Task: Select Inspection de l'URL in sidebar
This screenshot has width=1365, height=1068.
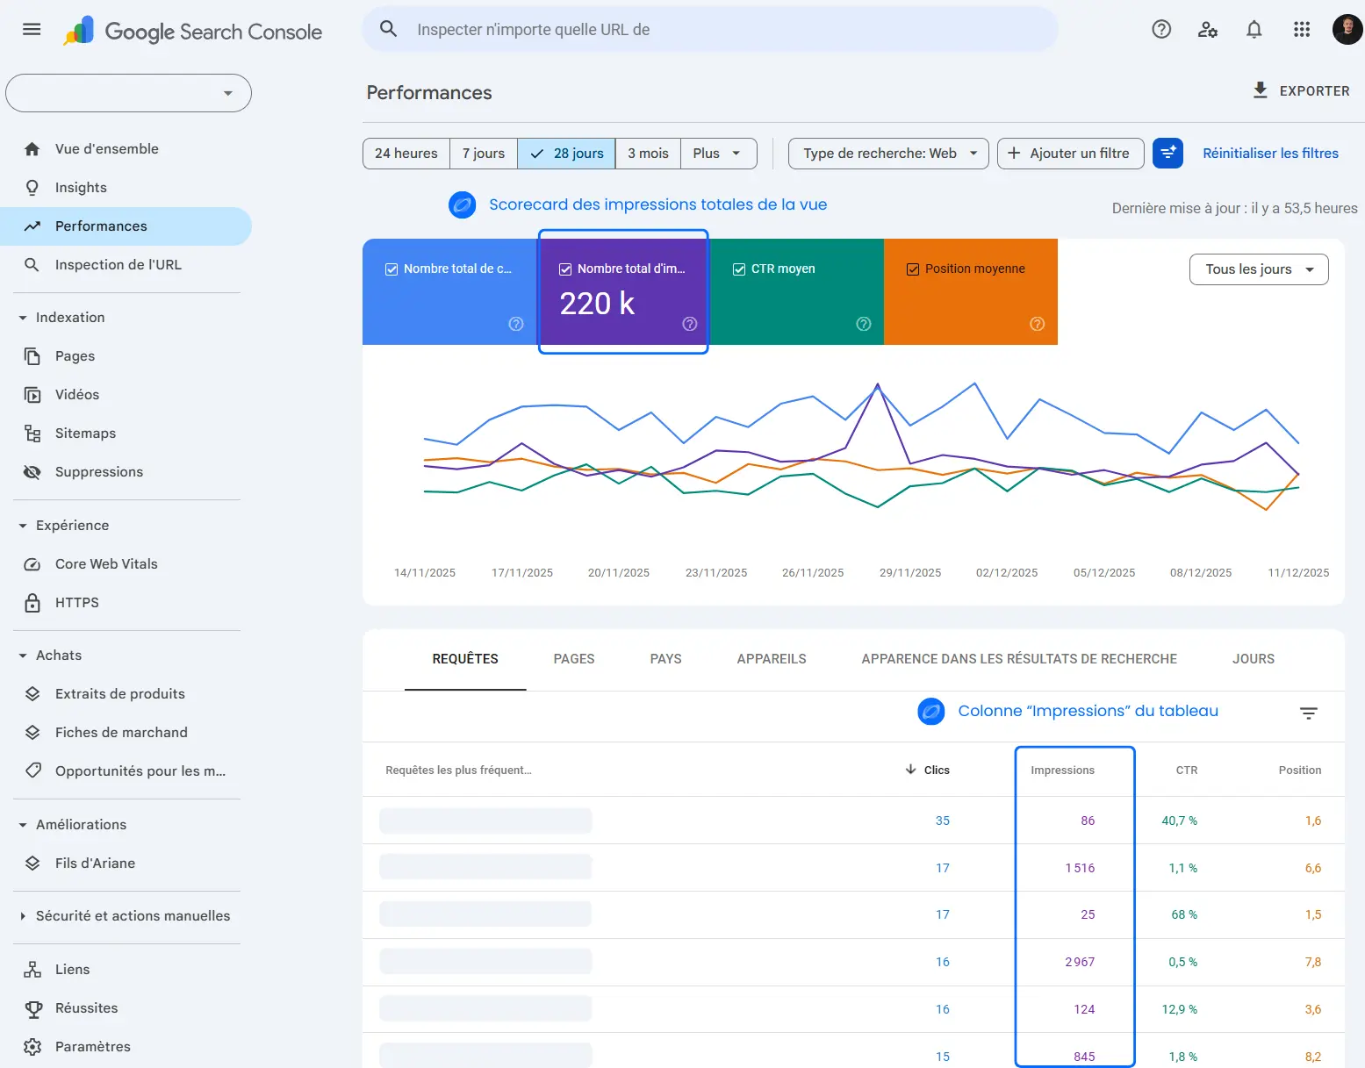Action: coord(118,264)
